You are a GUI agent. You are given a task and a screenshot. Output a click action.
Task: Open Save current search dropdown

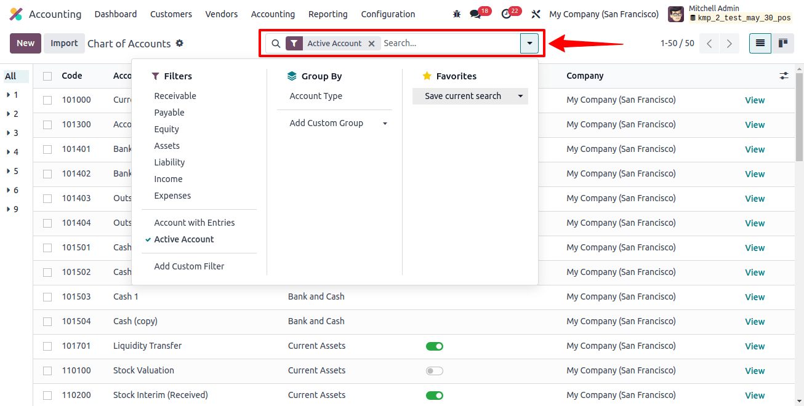(x=470, y=96)
